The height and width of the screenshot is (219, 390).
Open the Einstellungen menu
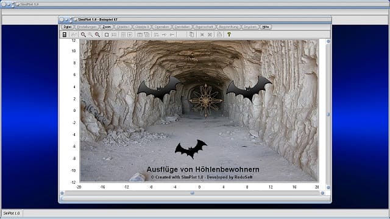87,27
